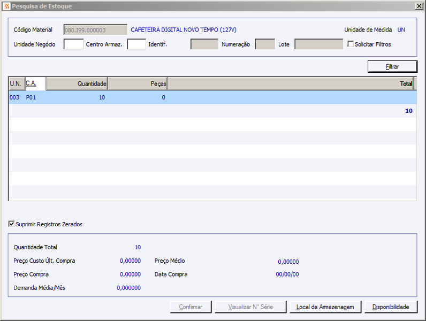Uncheck Suprimir Registros Zerados
The height and width of the screenshot is (321, 426).
11,224
